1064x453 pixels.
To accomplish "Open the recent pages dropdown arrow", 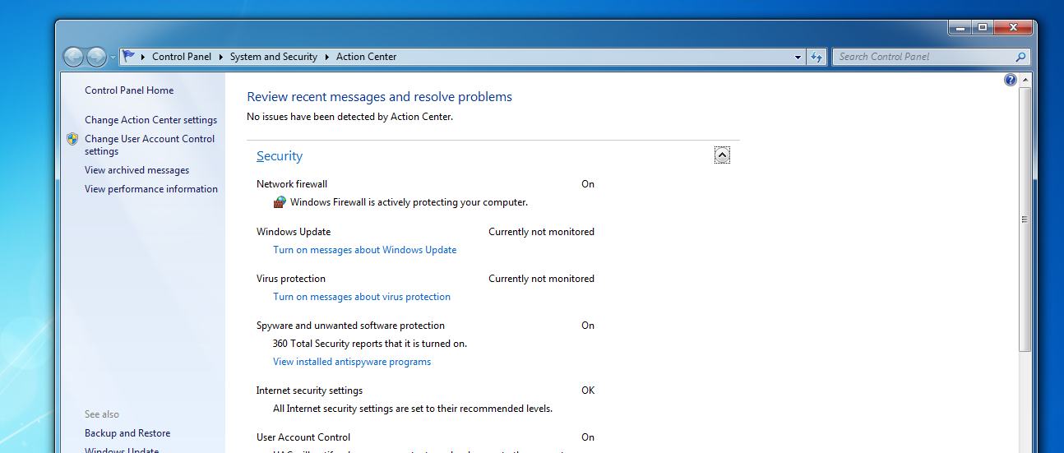I will (113, 58).
